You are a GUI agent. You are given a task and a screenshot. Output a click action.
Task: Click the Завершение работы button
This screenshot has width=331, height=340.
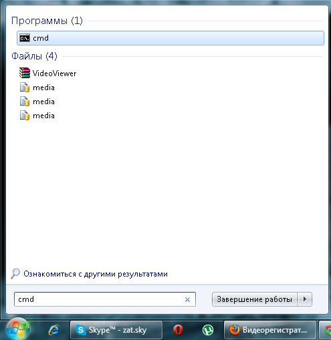pos(254,299)
